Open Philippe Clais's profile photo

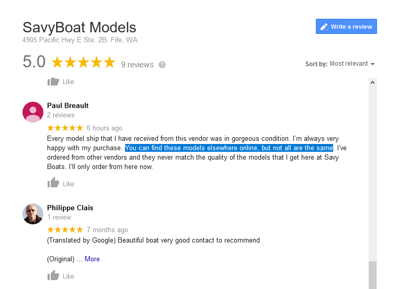[x=33, y=214]
